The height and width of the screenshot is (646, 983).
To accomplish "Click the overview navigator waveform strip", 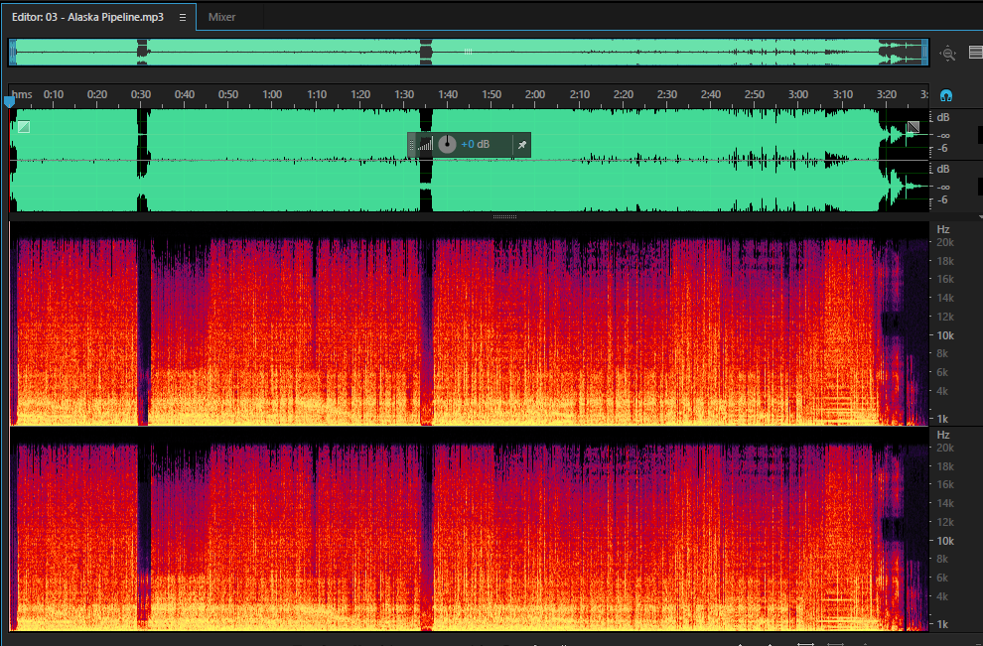I will (x=469, y=52).
